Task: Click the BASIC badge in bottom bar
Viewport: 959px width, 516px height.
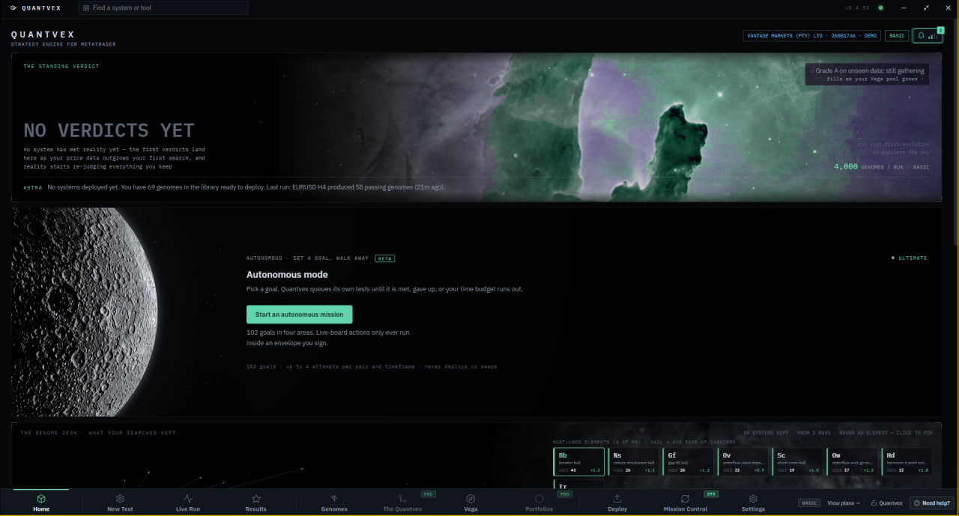Action: pos(809,503)
